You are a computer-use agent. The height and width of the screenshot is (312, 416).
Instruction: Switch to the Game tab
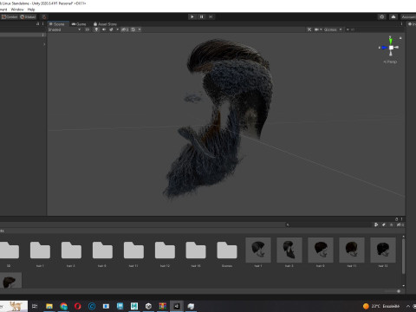[x=79, y=24]
